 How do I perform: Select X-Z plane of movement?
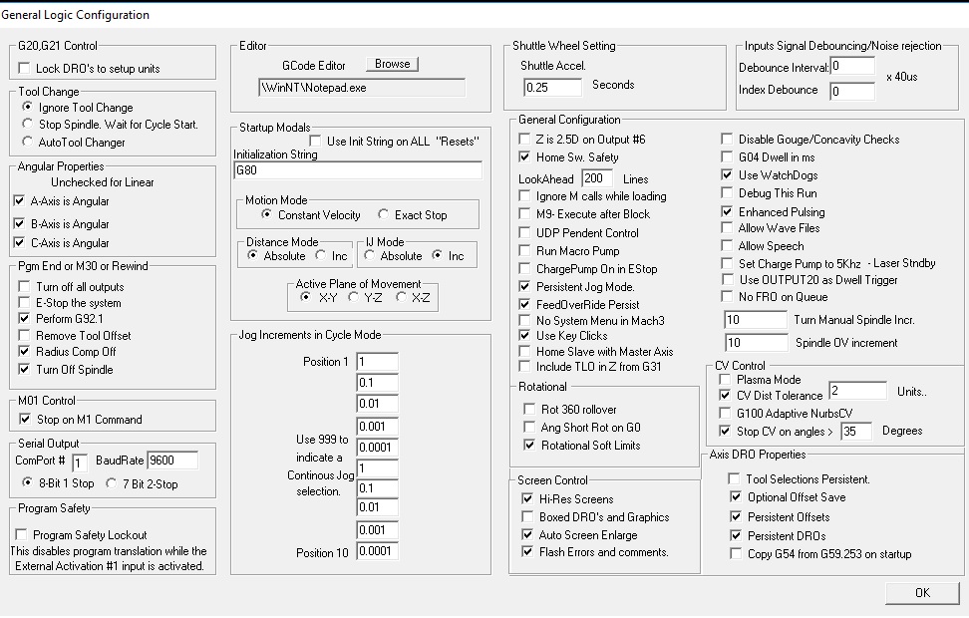coord(402,297)
